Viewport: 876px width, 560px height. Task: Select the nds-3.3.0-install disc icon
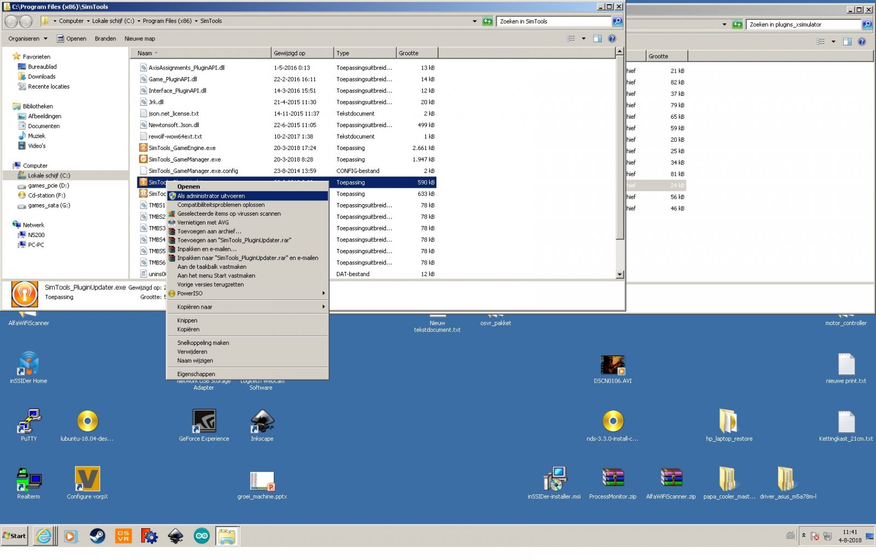613,425
